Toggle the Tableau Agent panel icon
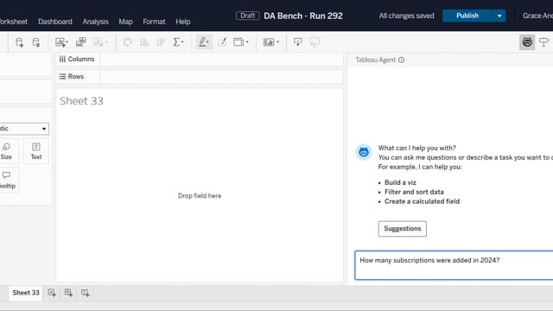 click(x=527, y=42)
